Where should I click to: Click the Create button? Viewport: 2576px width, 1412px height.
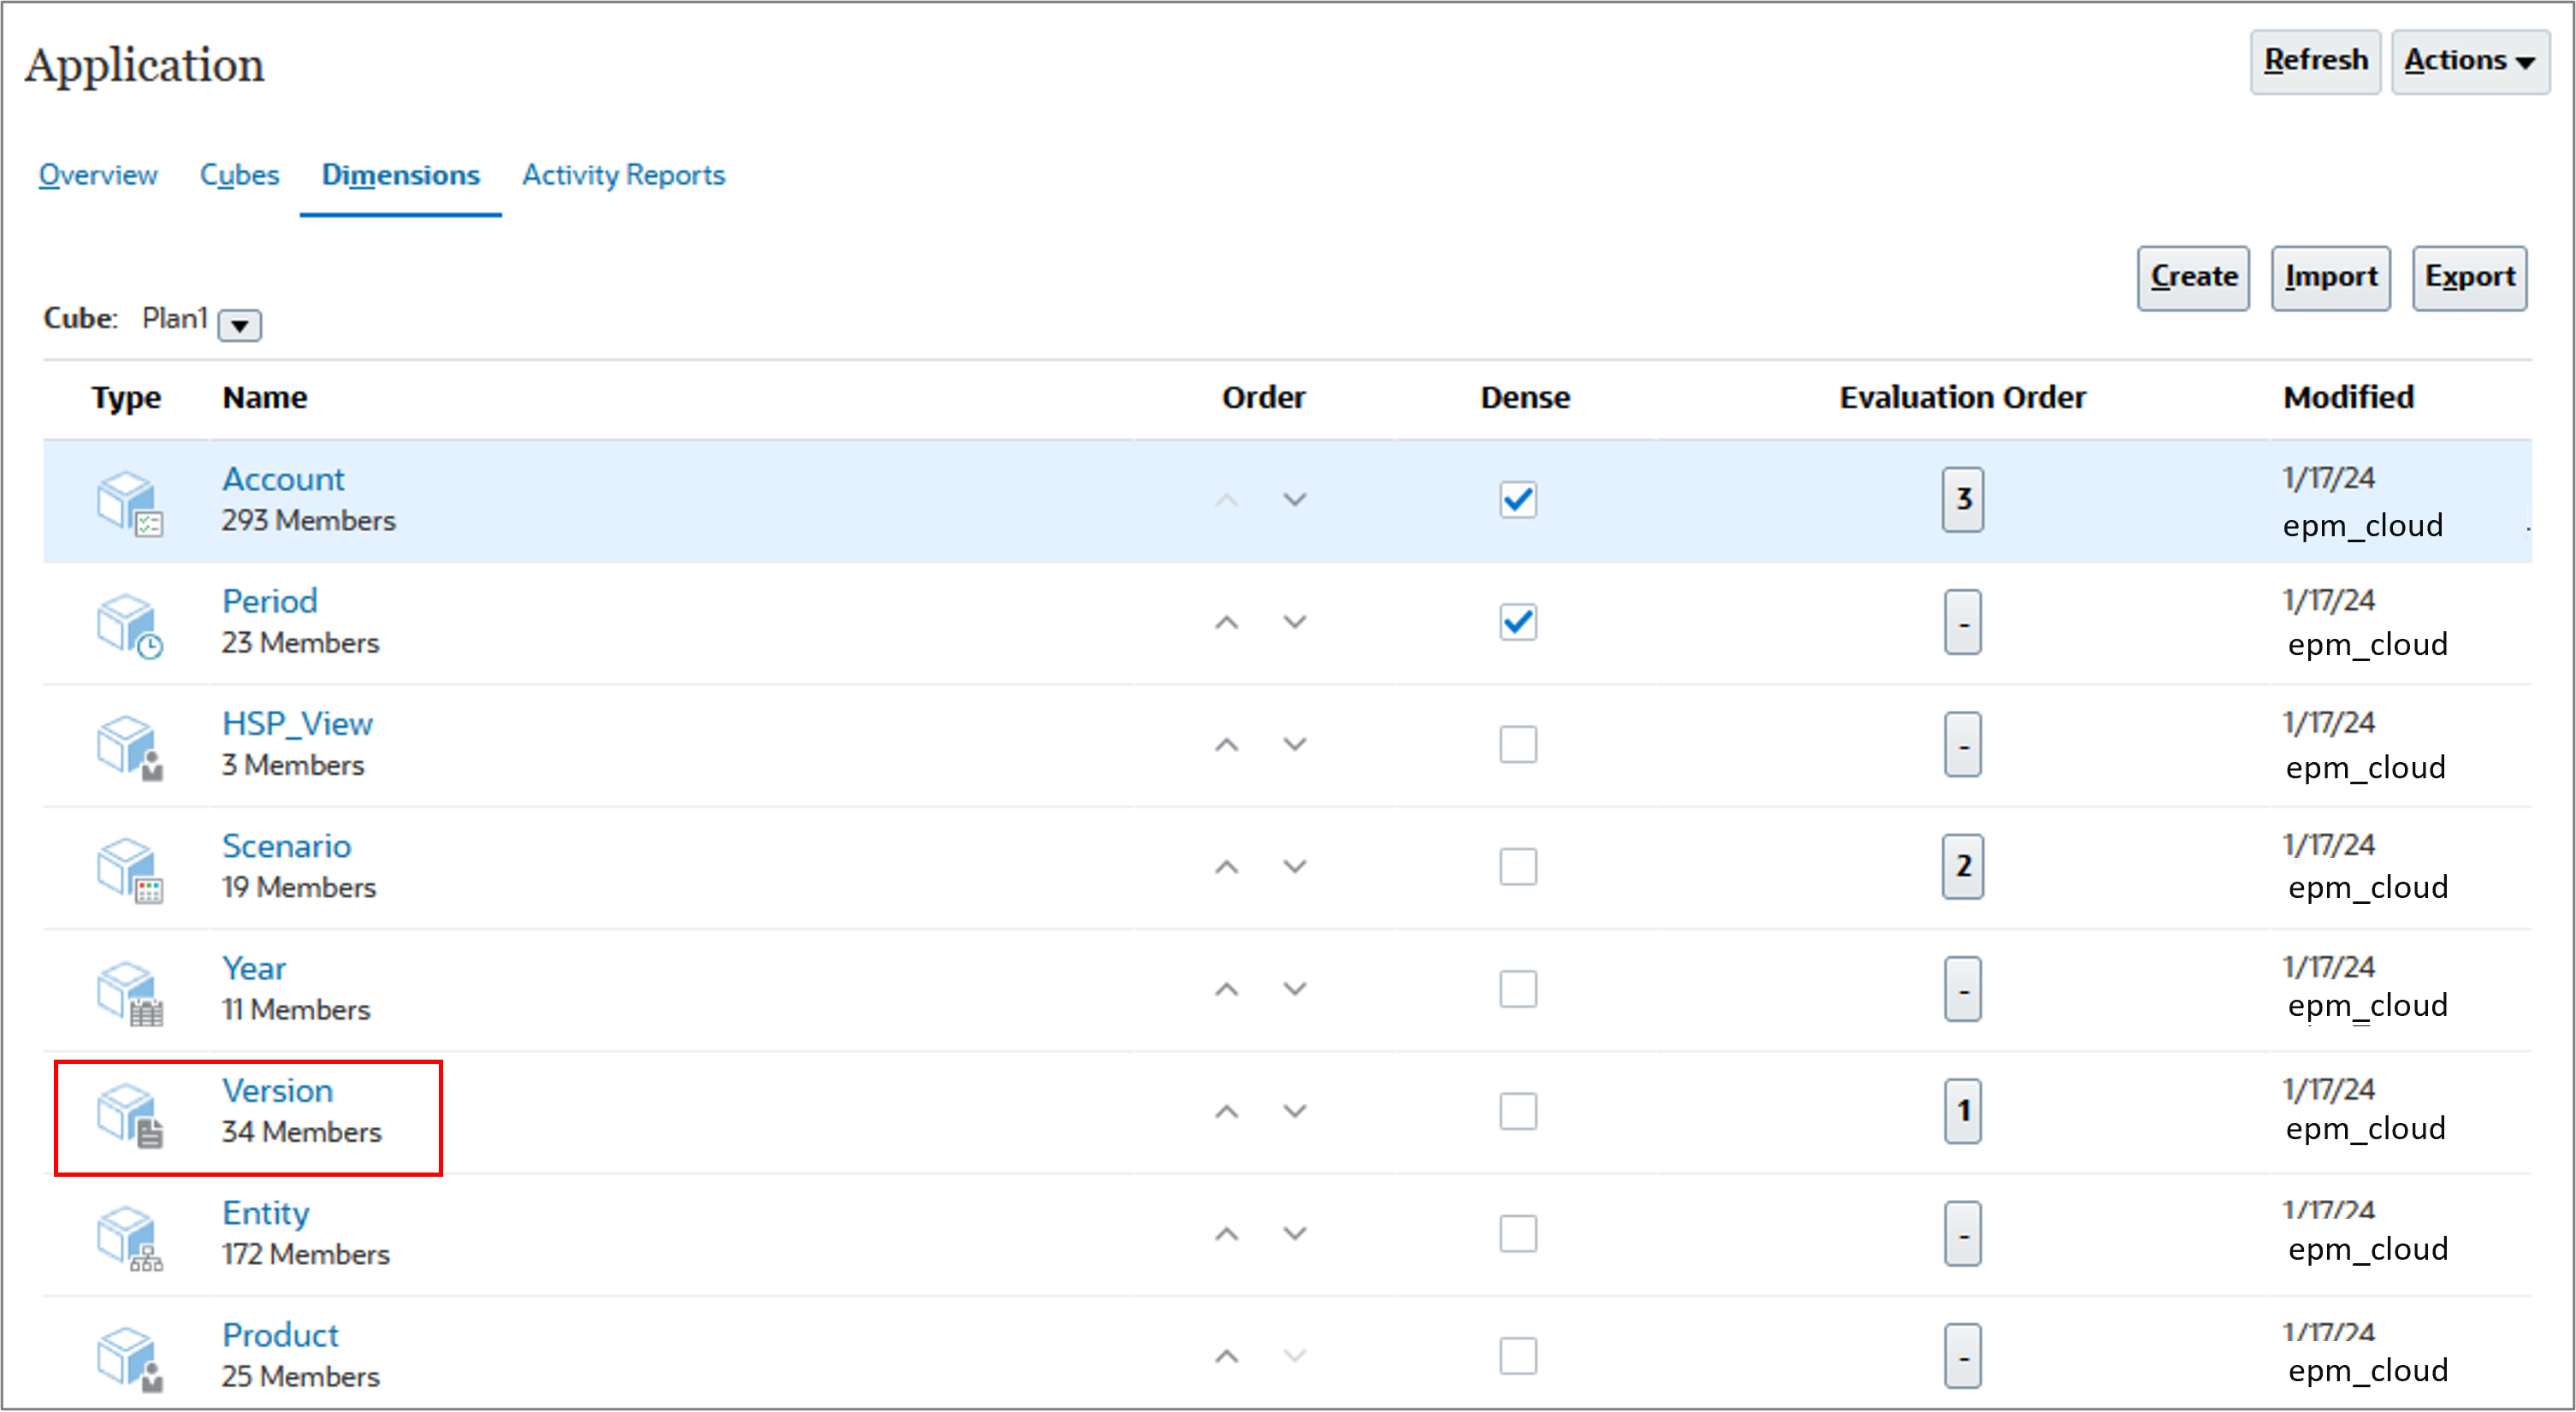(x=2192, y=277)
